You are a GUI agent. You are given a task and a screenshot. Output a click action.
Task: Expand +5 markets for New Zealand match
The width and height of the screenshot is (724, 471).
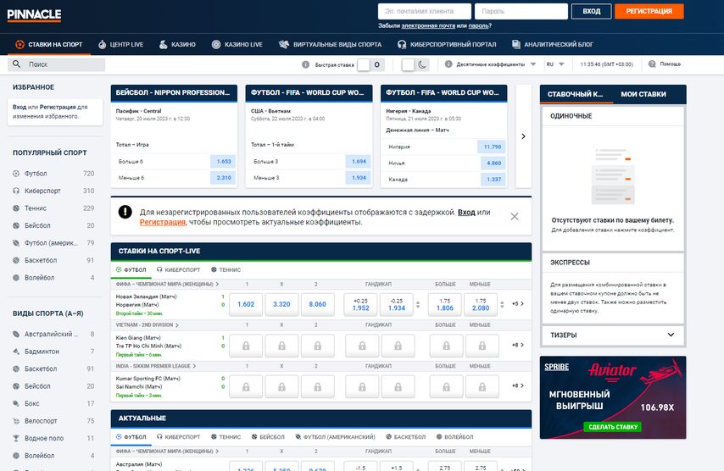point(518,304)
